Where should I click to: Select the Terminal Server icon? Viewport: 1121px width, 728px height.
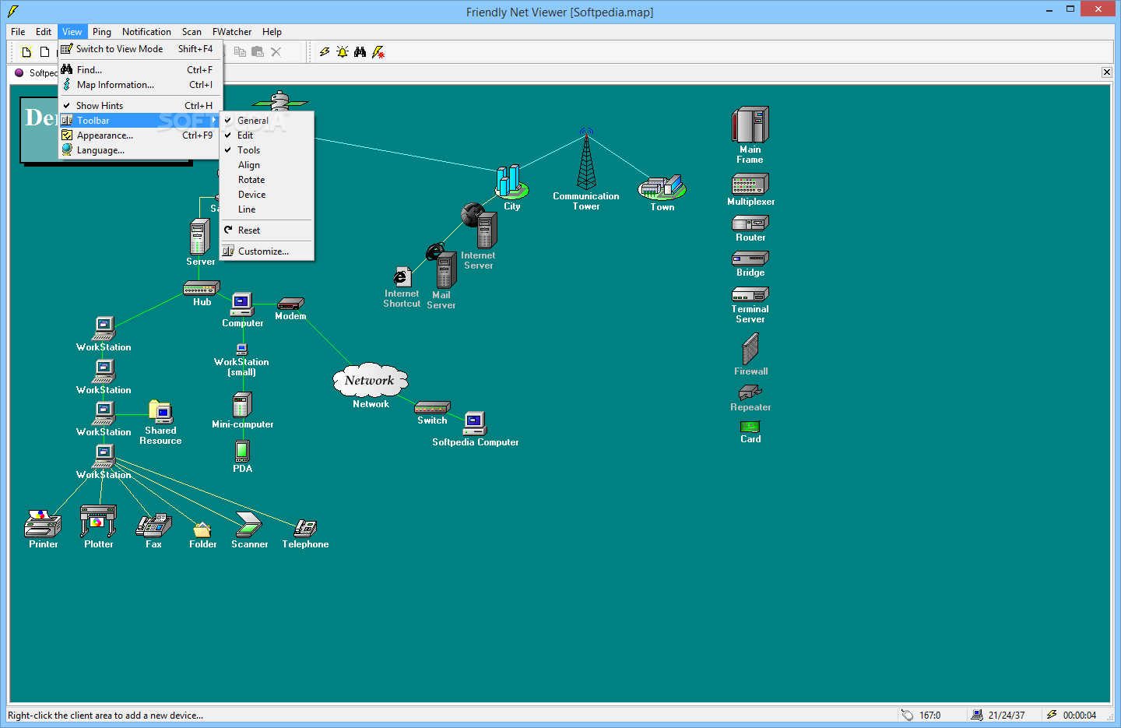point(750,294)
